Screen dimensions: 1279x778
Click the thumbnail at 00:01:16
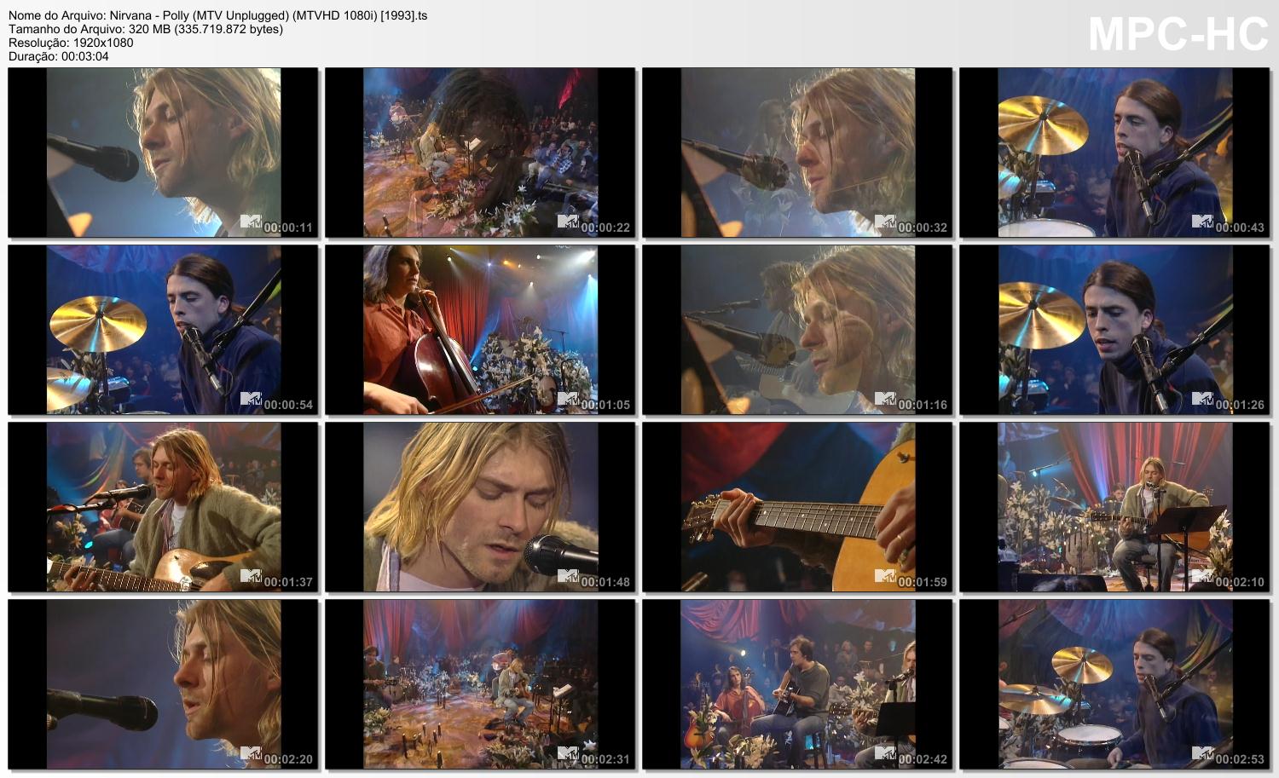[797, 330]
